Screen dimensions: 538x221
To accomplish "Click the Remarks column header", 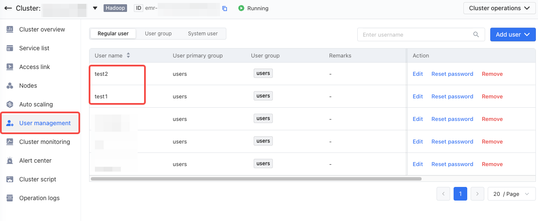I will click(x=340, y=55).
